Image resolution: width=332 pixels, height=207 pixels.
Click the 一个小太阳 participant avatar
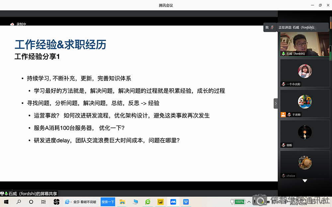pyautogui.click(x=304, y=71)
